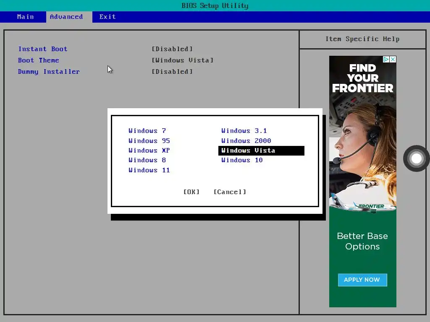Switch to the Main tab

point(25,17)
